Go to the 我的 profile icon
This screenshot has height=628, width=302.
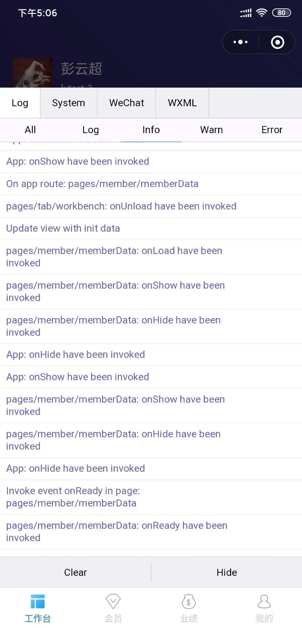(x=264, y=602)
